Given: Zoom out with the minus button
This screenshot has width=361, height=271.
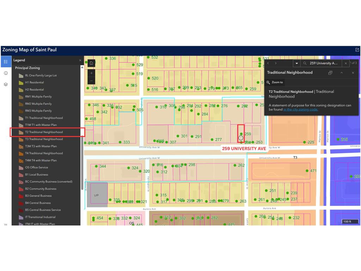Looking at the screenshot, I should pos(91,81).
